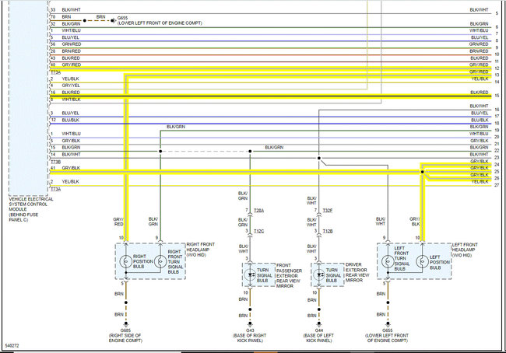506x353 pixels.
Task: Click the Right Front Turn Signal Bulb symbol
Action: coord(160,261)
